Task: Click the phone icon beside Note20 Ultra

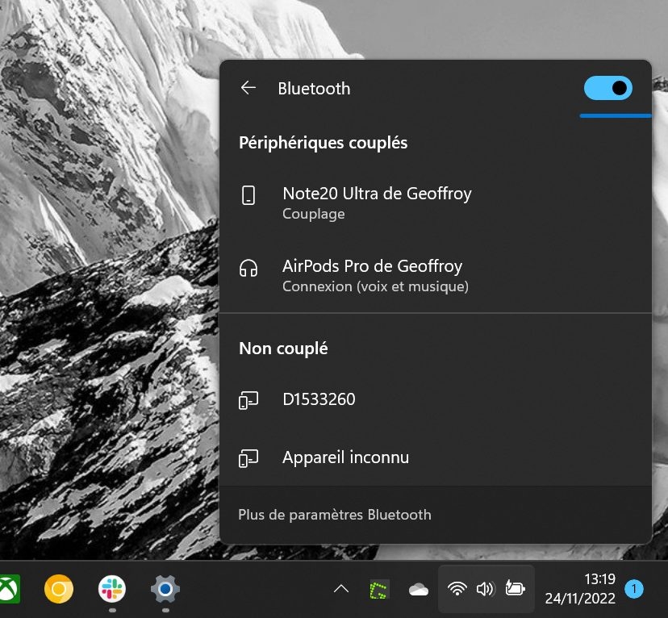Action: coord(248,195)
